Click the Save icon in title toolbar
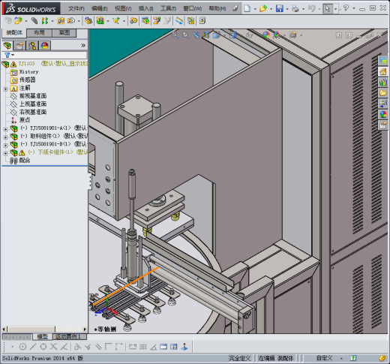The image size is (390, 364). click(280, 8)
